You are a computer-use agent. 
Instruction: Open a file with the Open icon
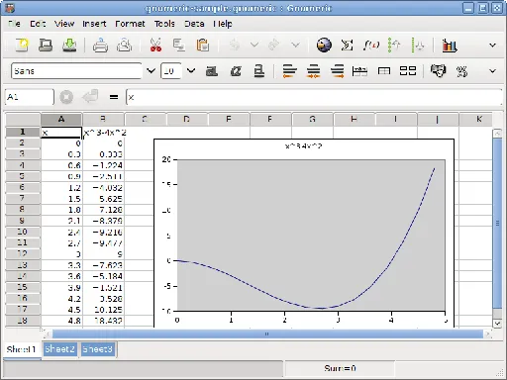46,45
